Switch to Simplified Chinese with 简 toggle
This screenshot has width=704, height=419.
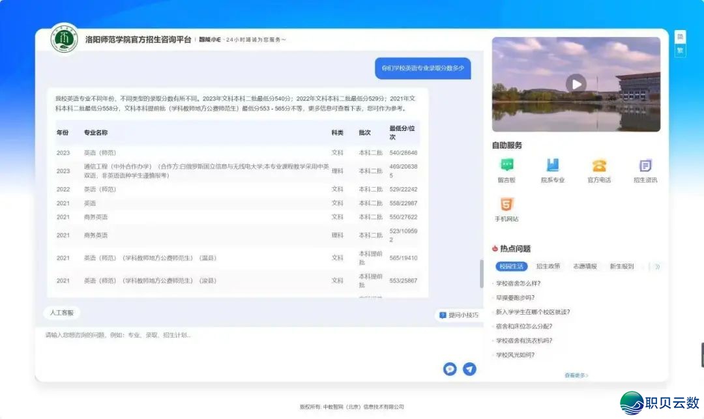tap(680, 36)
